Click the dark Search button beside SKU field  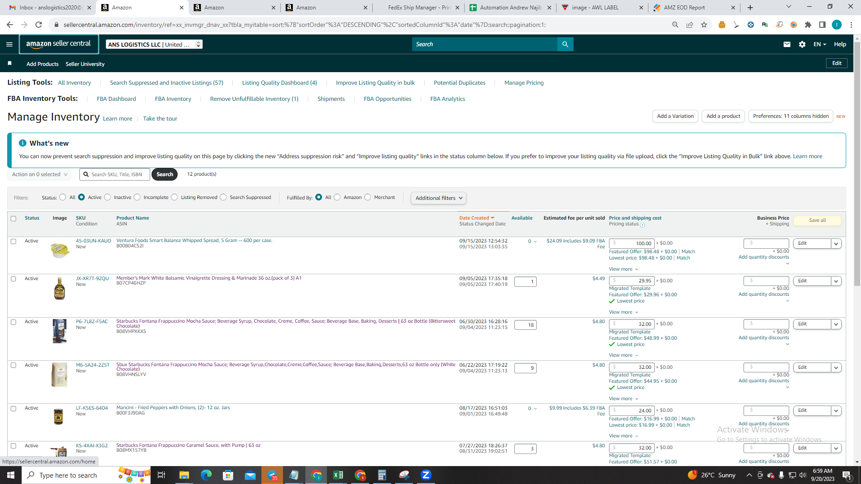(165, 174)
